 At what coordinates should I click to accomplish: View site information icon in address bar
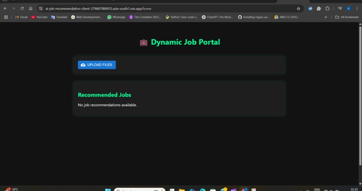[41, 9]
